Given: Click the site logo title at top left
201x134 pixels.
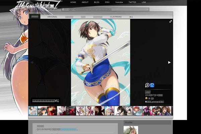Looking at the screenshot, I should click(x=38, y=5).
